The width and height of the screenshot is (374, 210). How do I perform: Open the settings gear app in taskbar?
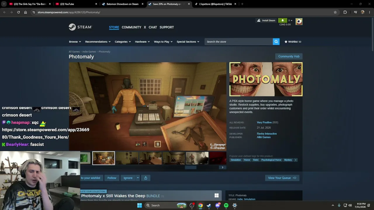pos(234,205)
